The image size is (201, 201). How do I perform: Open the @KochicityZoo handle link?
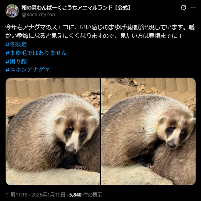tap(38, 14)
